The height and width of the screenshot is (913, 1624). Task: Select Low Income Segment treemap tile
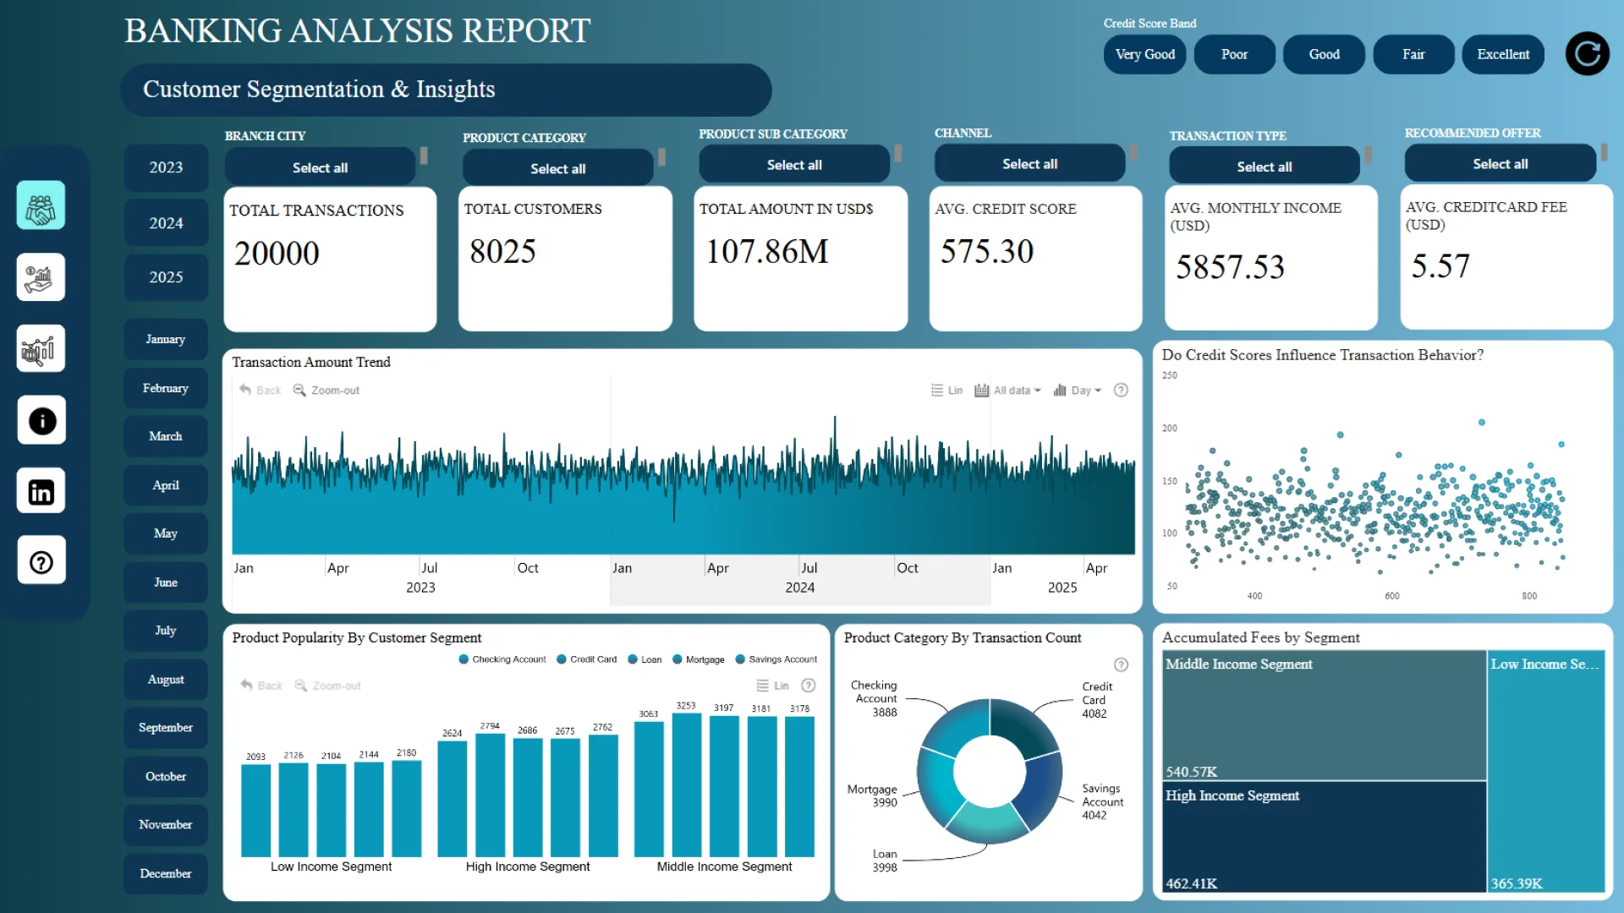(x=1546, y=772)
